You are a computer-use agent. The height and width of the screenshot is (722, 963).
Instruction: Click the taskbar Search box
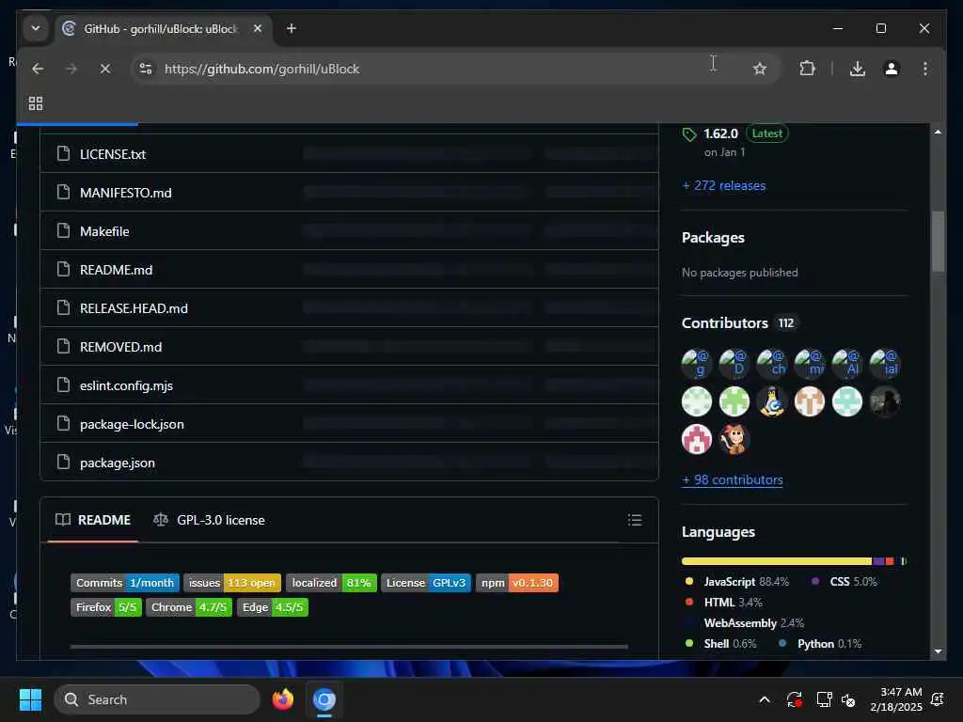tap(157, 699)
